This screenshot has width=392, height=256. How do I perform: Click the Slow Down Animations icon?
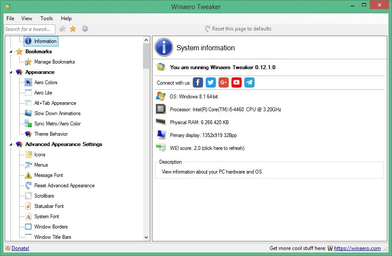28,113
